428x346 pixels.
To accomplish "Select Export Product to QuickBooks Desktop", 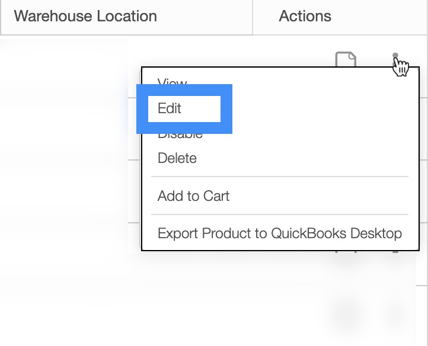I will point(279,233).
